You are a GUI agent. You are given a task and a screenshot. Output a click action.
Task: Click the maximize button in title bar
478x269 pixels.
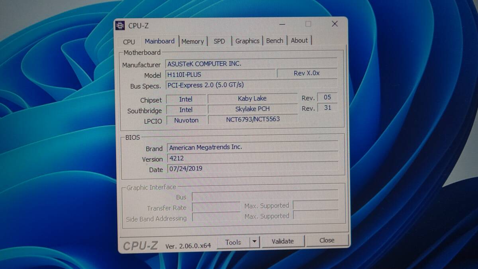pos(308,24)
